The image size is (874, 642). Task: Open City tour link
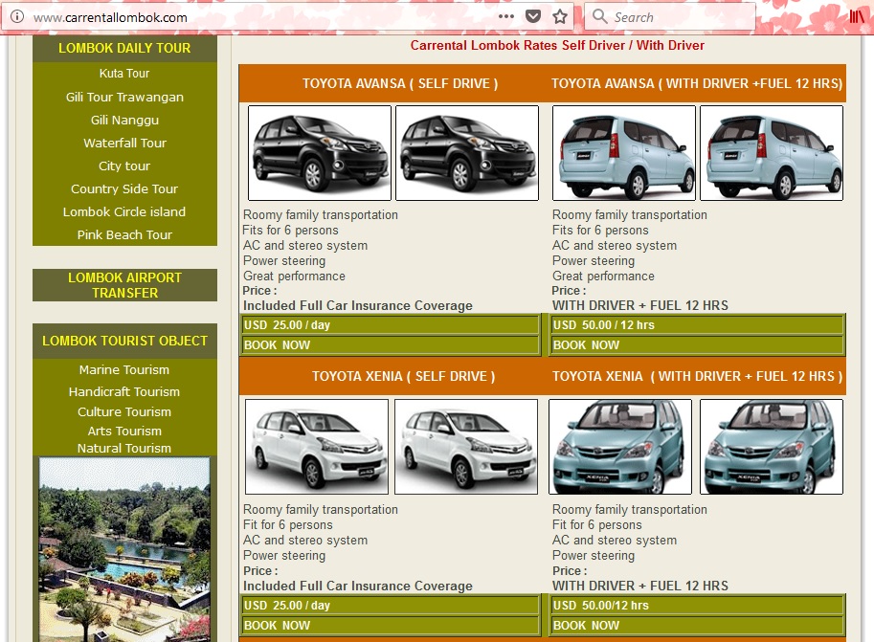click(124, 166)
